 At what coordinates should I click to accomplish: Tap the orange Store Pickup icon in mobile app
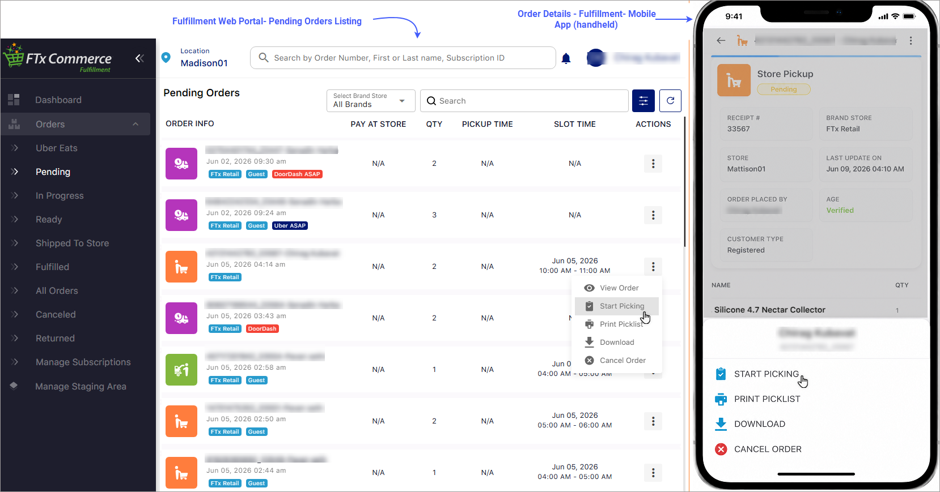click(x=734, y=80)
